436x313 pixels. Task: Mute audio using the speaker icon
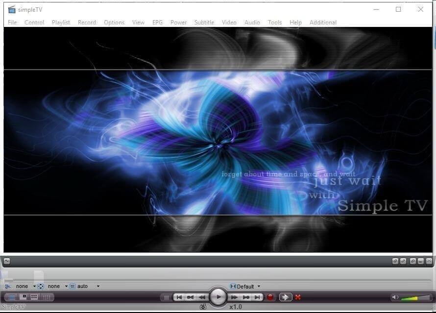pyautogui.click(x=395, y=297)
